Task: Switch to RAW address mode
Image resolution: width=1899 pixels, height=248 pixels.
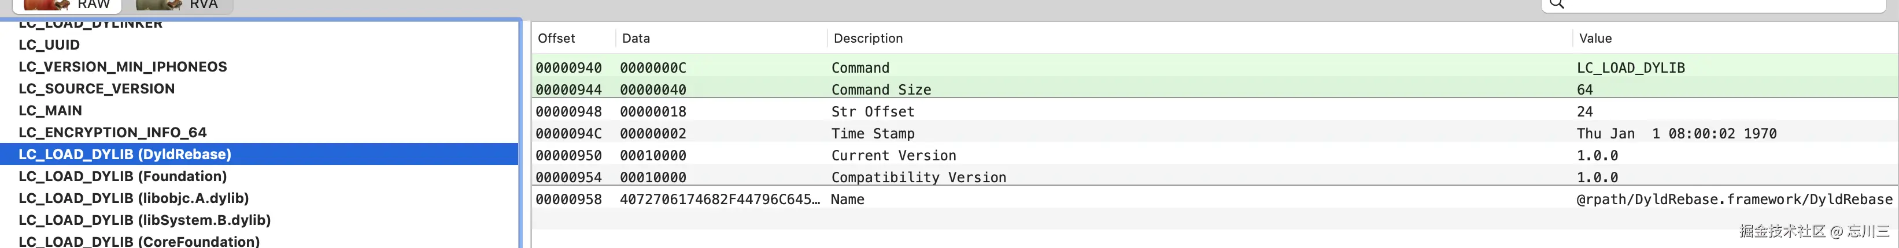Action: coord(68,5)
